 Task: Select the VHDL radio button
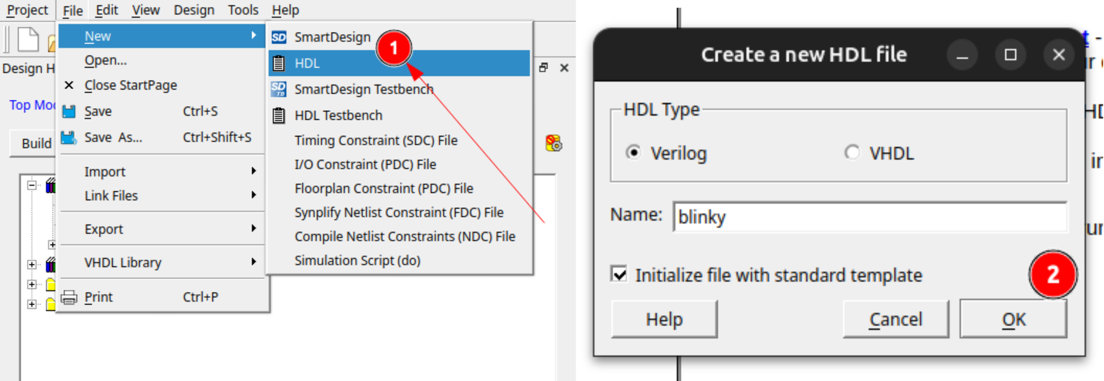852,152
